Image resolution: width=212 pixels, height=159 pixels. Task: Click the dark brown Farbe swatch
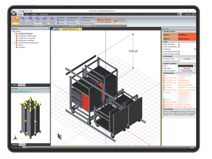tap(185, 66)
